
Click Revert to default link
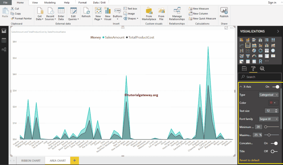click(x=250, y=160)
